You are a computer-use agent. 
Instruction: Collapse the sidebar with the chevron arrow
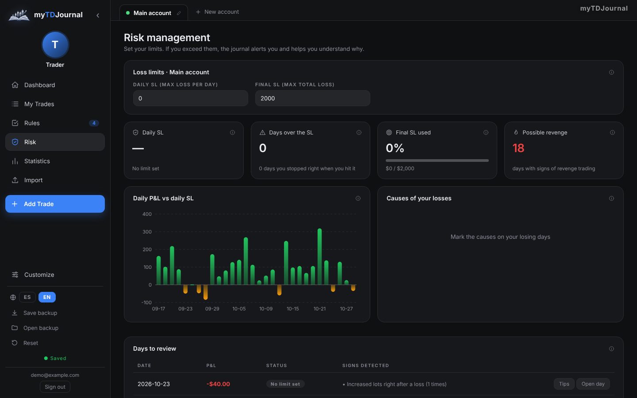(98, 15)
